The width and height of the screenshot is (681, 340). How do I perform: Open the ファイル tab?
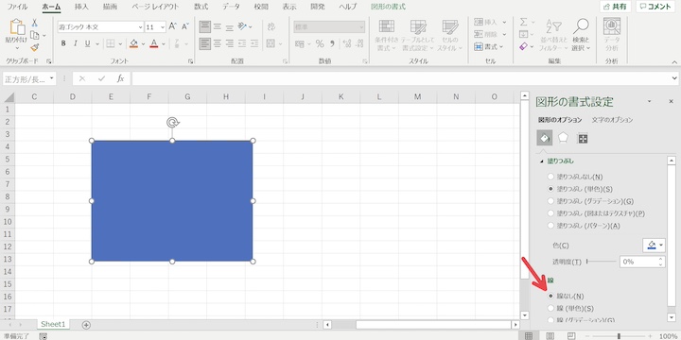click(x=17, y=7)
